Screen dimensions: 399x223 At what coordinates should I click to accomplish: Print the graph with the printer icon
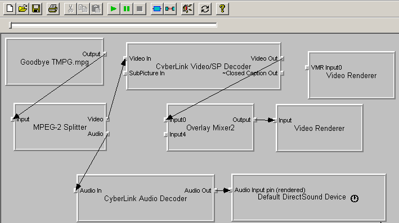53,9
